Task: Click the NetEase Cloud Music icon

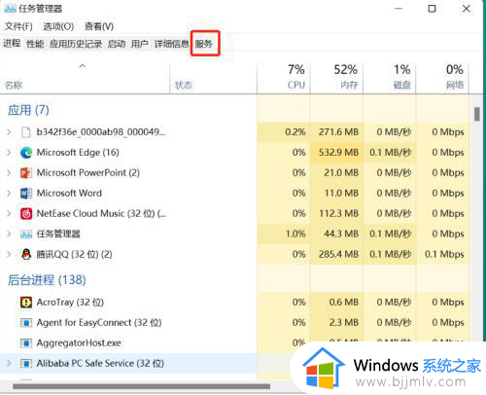Action: tap(26, 214)
